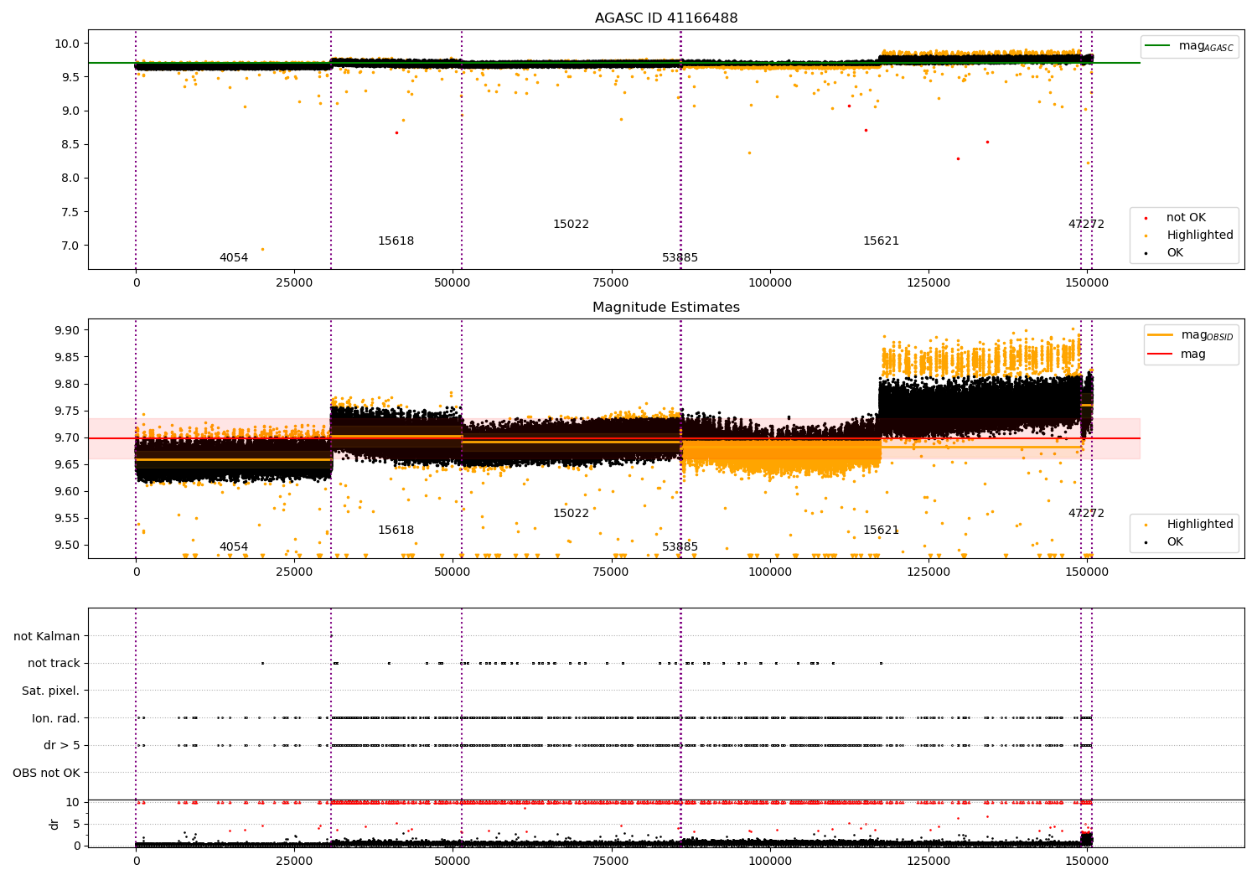Click the 7.0 y-axis tick label
The height and width of the screenshot is (880, 1257).
click(x=72, y=246)
